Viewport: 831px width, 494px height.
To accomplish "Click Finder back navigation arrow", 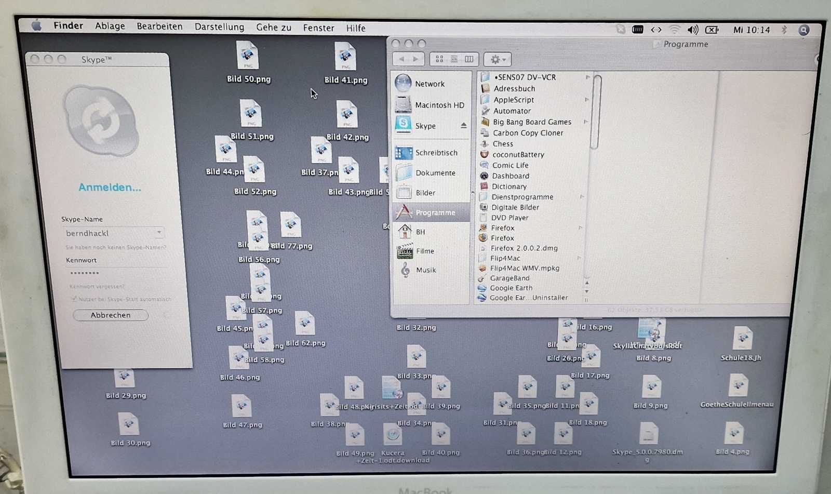I will [x=401, y=59].
